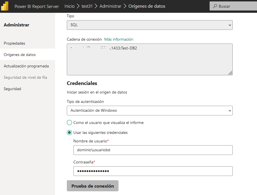
Task: Go to test31 in the breadcrumb
Action: (x=87, y=6)
